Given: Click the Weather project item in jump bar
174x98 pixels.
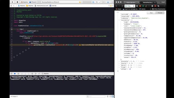Looking at the screenshot, I should (21, 5).
